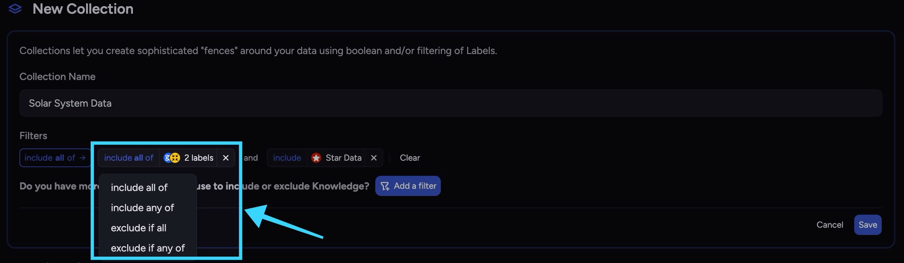This screenshot has width=904, height=263.
Task: Choose the exclude if any of option
Action: [x=148, y=248]
